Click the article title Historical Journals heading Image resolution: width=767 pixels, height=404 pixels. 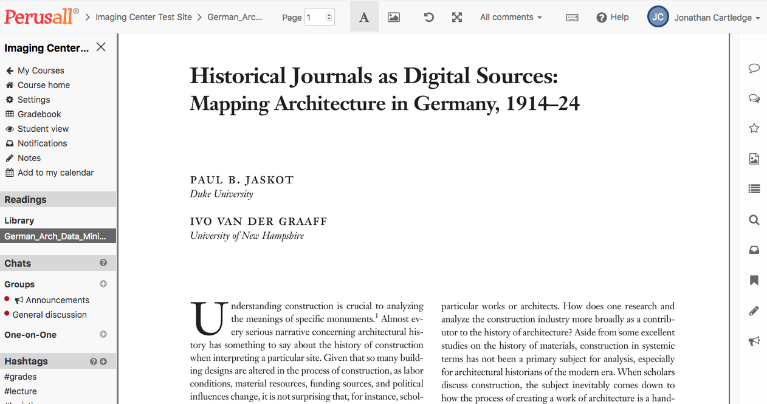coord(385,90)
